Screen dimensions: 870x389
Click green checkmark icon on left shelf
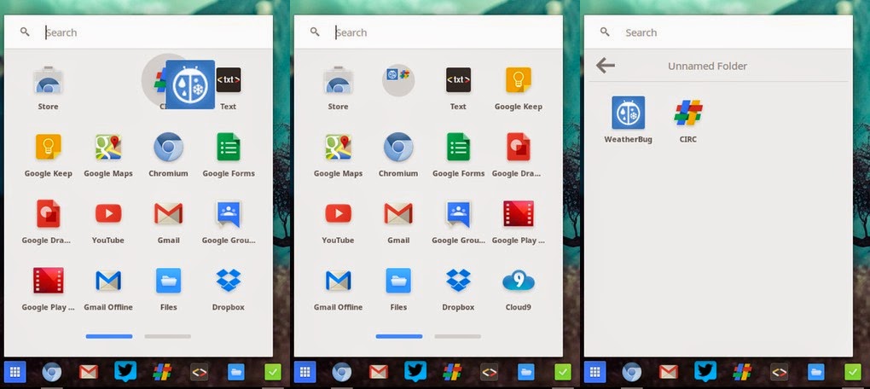point(272,372)
